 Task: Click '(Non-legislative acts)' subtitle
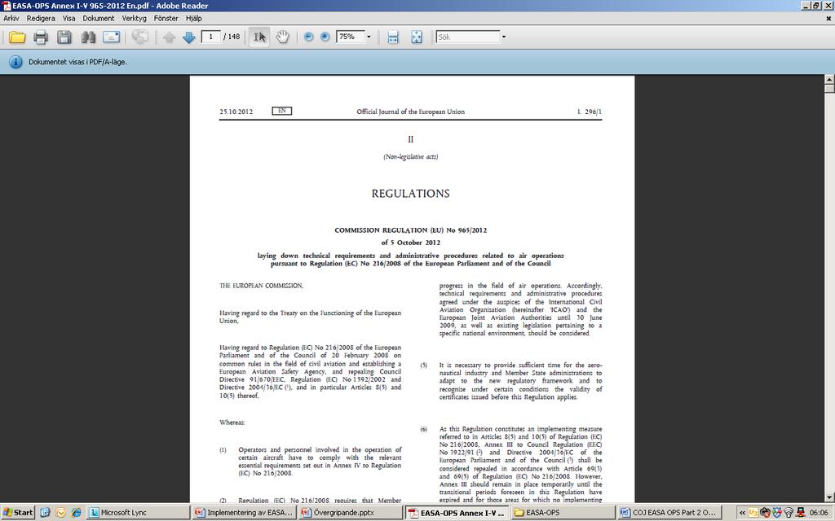click(411, 157)
